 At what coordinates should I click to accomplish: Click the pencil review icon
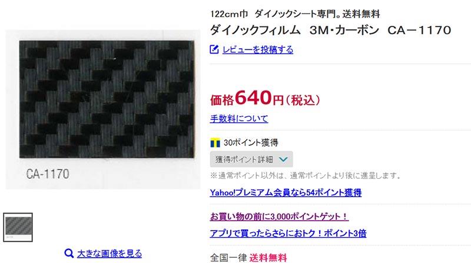click(x=214, y=49)
